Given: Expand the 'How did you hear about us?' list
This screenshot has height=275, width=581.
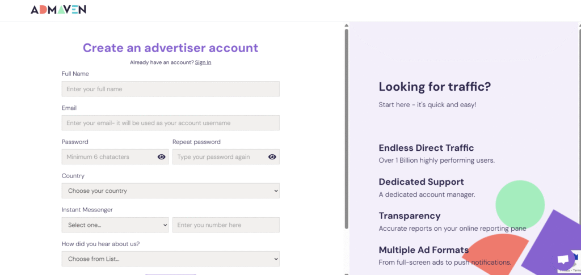Looking at the screenshot, I should pos(170,259).
